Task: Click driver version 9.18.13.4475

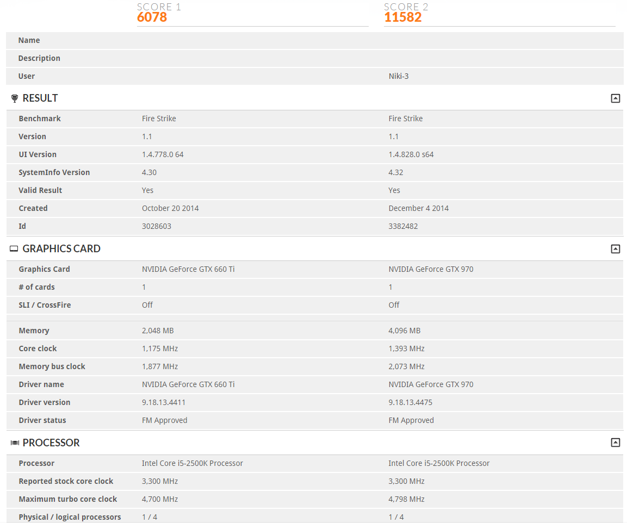Action: (410, 402)
